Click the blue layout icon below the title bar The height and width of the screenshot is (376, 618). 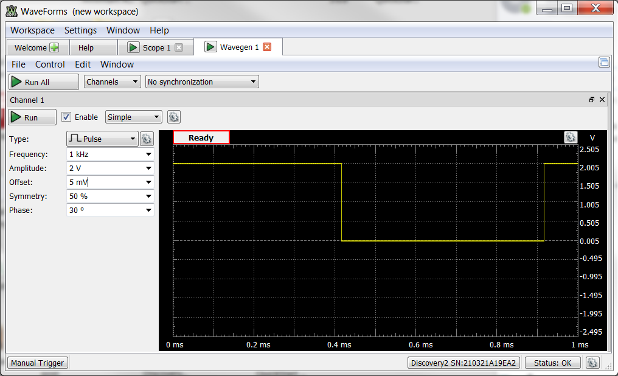pyautogui.click(x=603, y=61)
